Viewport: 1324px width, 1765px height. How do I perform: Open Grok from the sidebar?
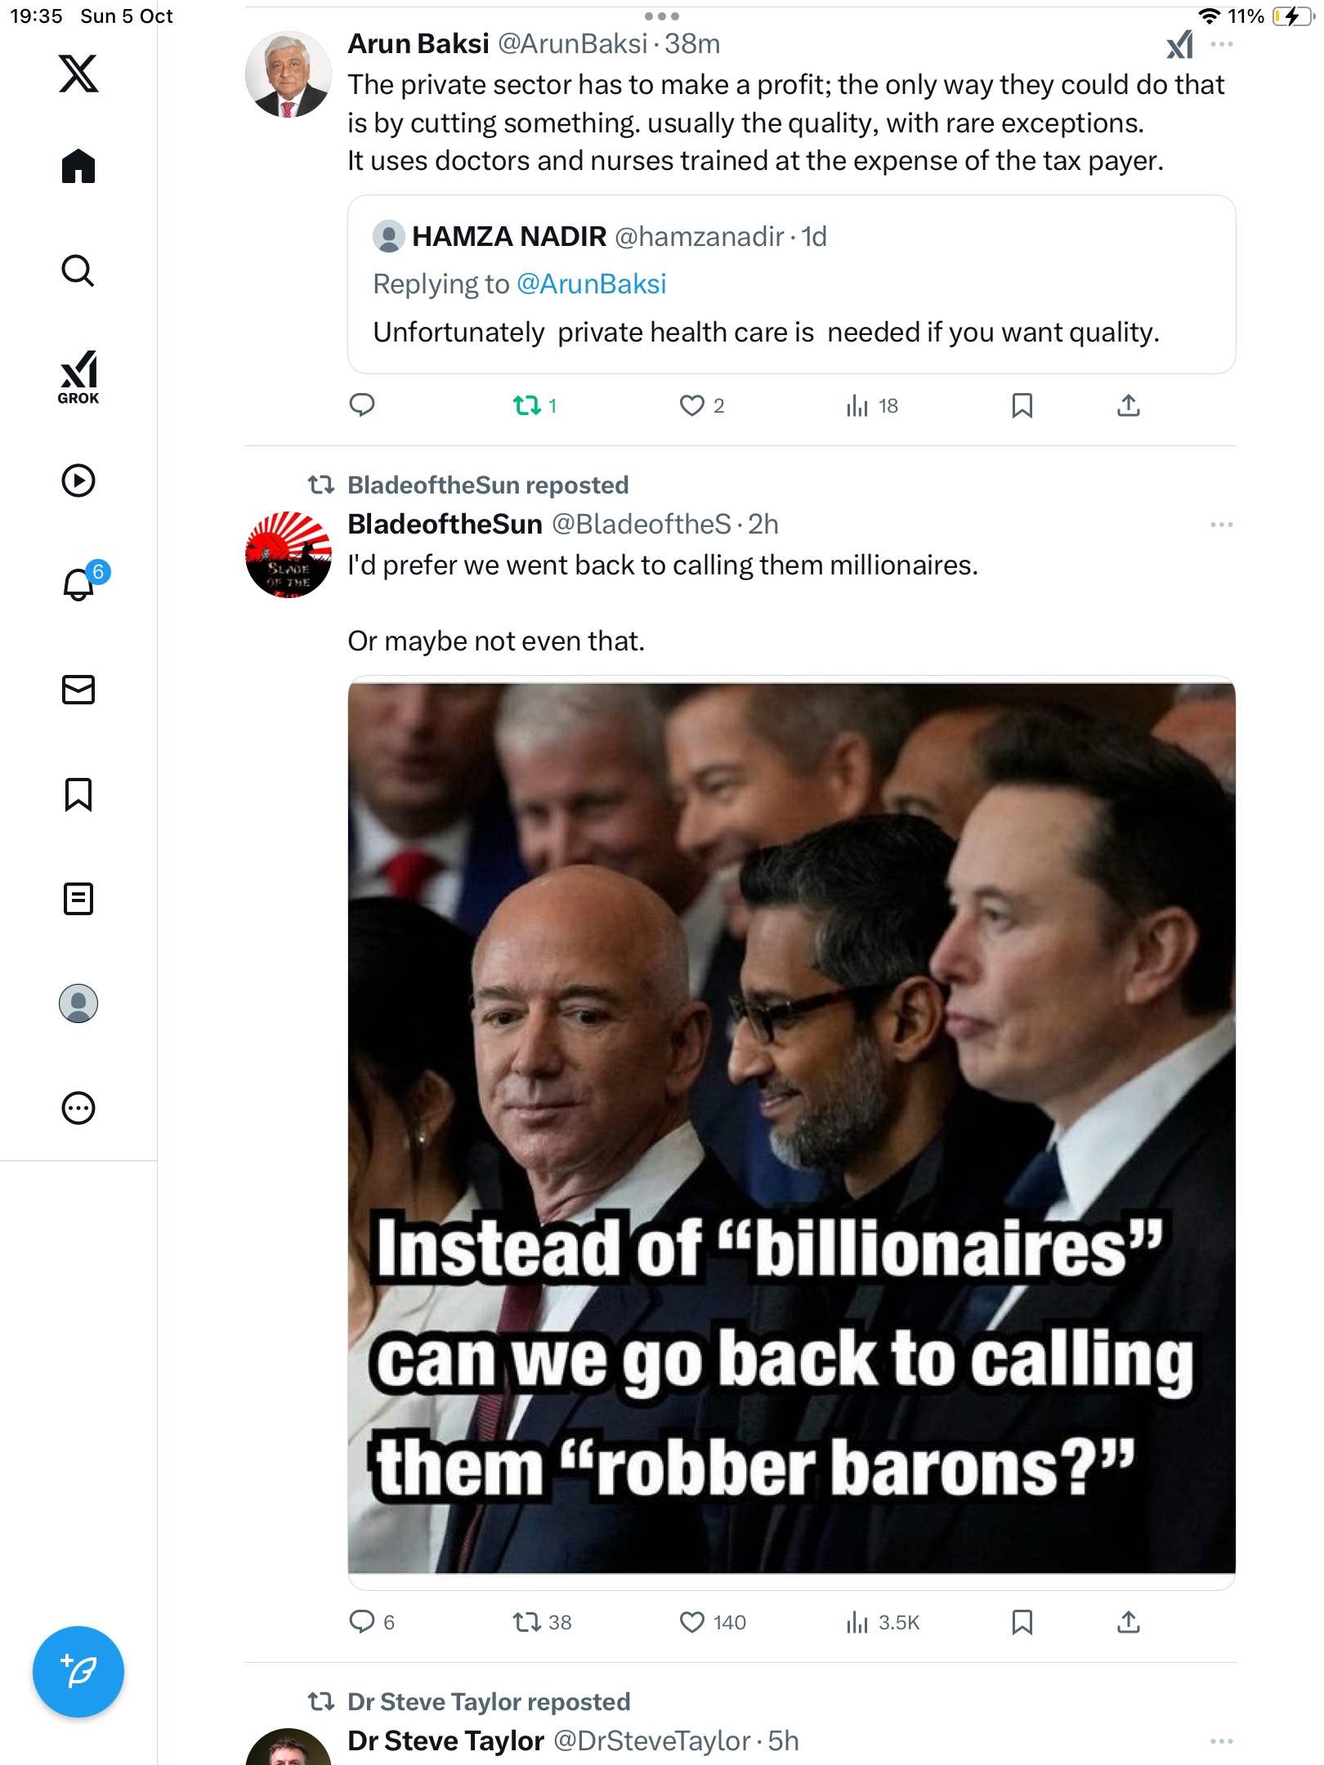[x=78, y=378]
